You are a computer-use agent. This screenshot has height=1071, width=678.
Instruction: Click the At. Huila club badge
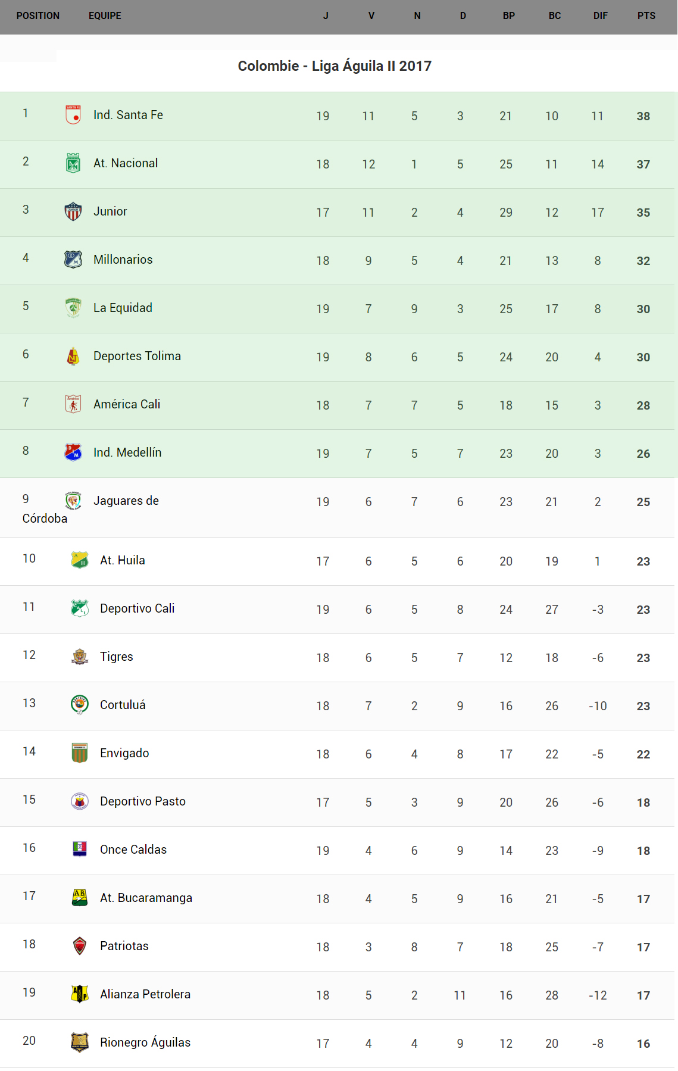click(80, 560)
